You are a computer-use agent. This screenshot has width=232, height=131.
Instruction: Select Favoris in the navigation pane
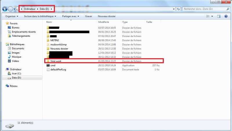click(14, 23)
